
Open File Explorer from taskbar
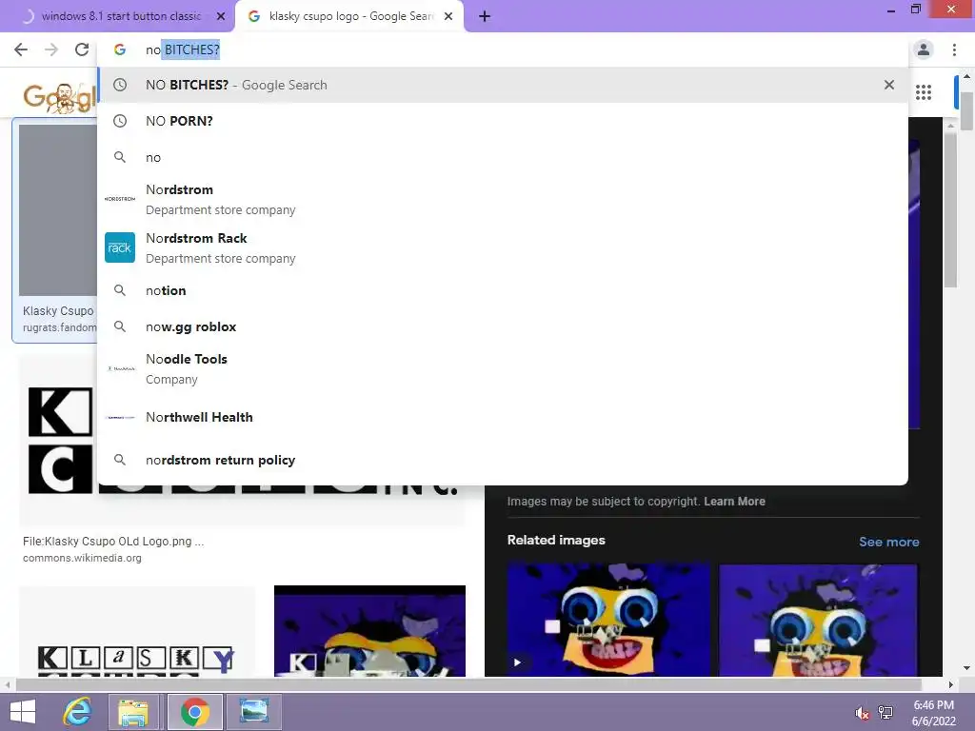coord(133,712)
